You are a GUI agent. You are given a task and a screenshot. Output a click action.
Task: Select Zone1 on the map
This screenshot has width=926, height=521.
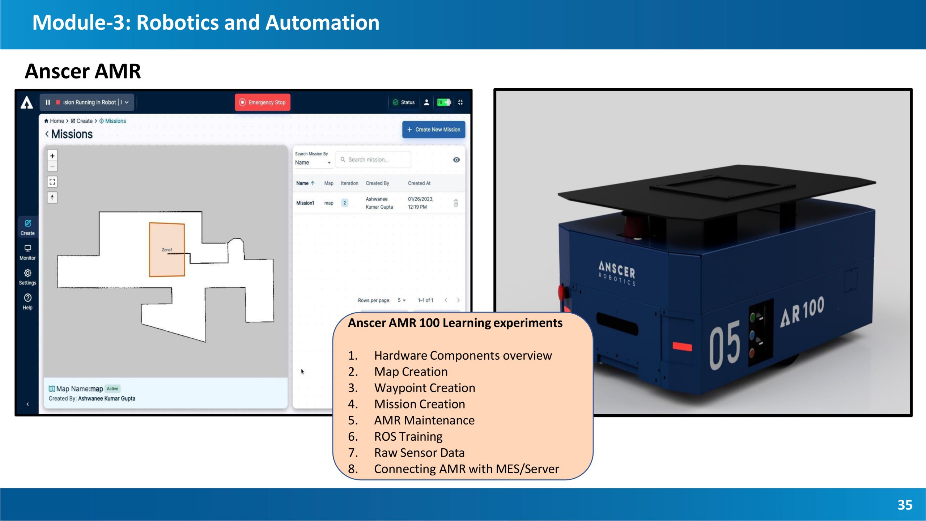point(167,250)
